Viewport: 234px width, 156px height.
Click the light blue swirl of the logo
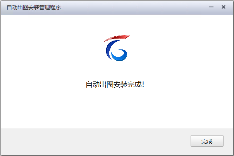[x=119, y=55]
